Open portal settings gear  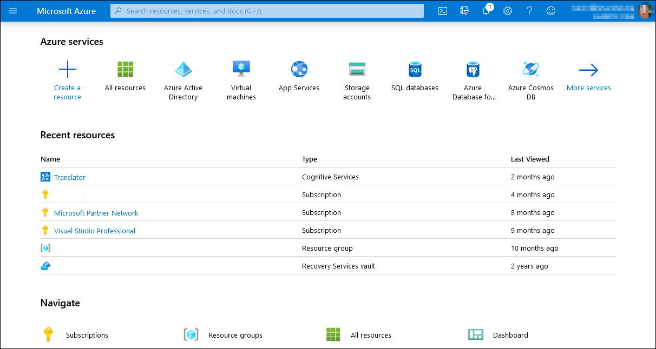507,11
